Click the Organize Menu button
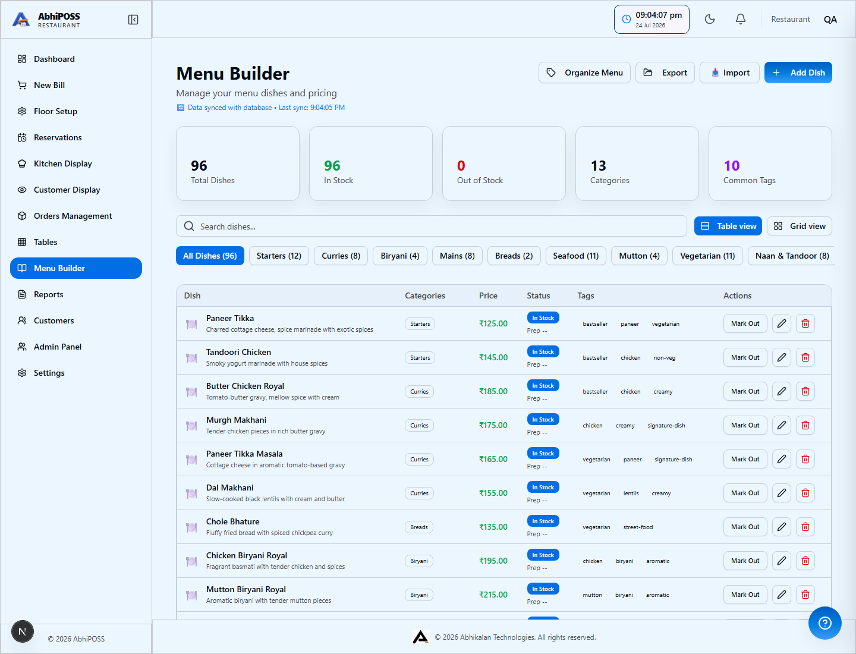 [x=584, y=73]
